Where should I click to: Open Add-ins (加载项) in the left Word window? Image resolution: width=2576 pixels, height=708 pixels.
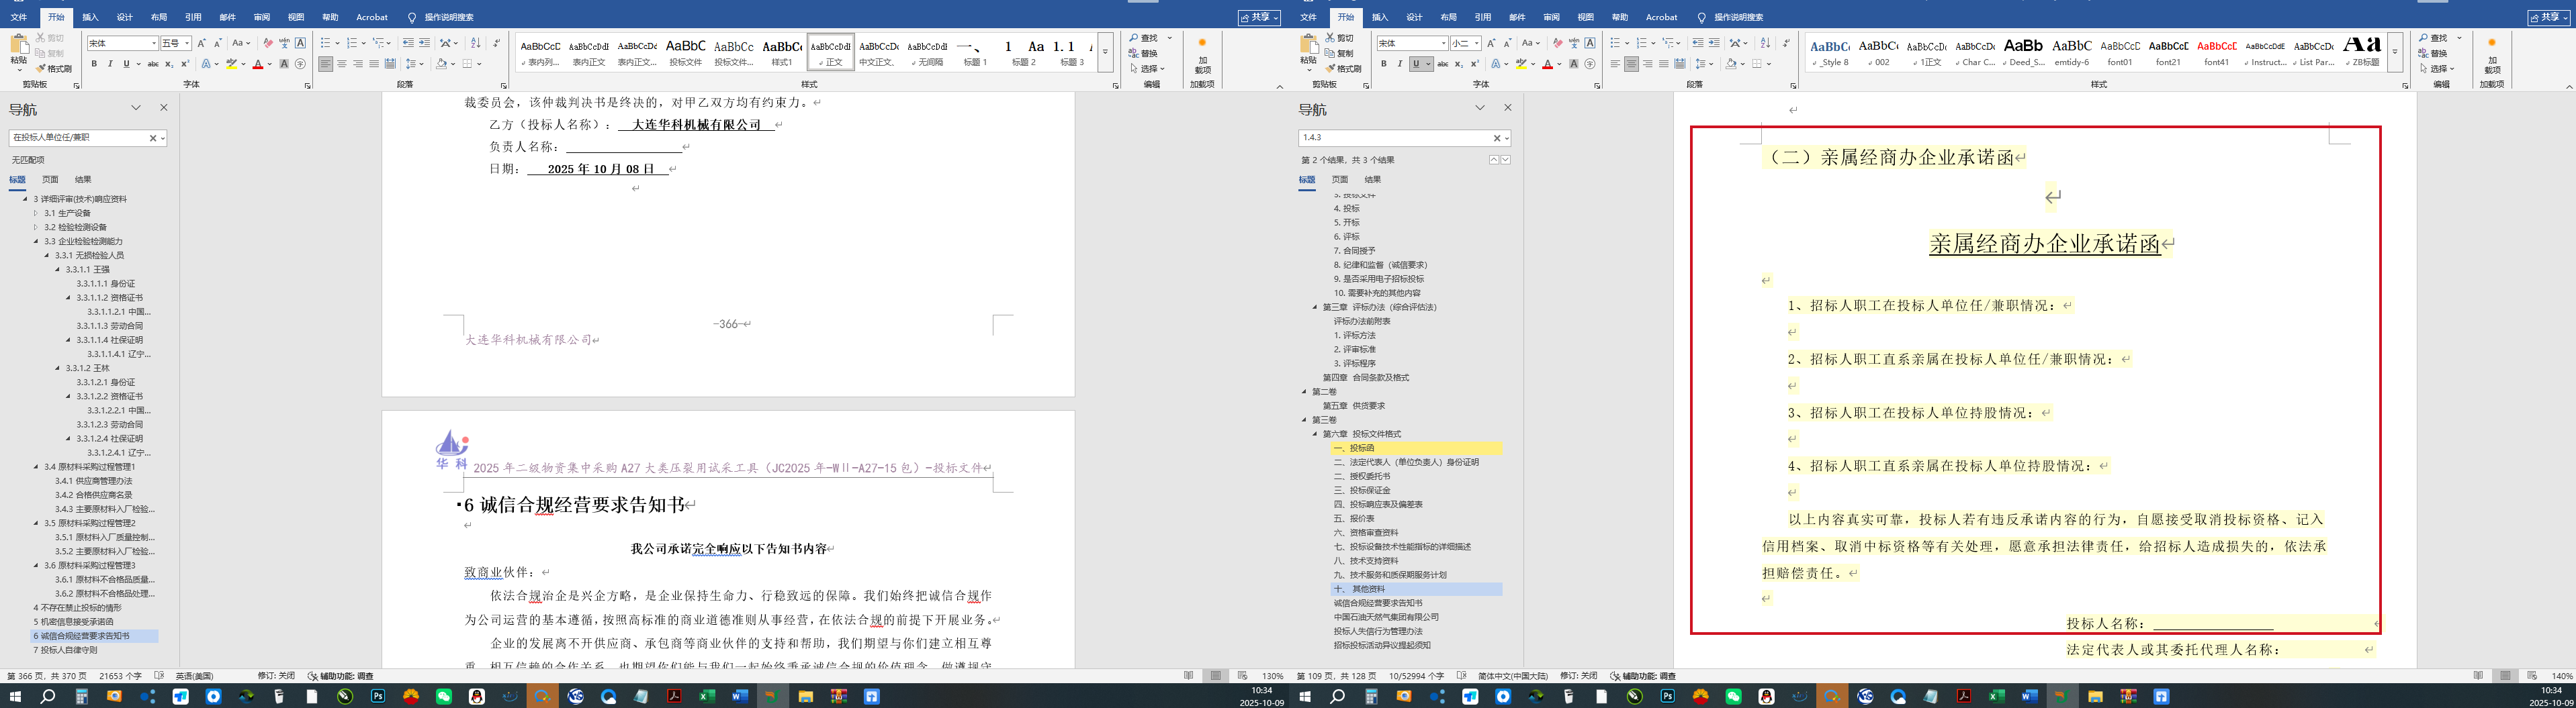(x=1202, y=56)
